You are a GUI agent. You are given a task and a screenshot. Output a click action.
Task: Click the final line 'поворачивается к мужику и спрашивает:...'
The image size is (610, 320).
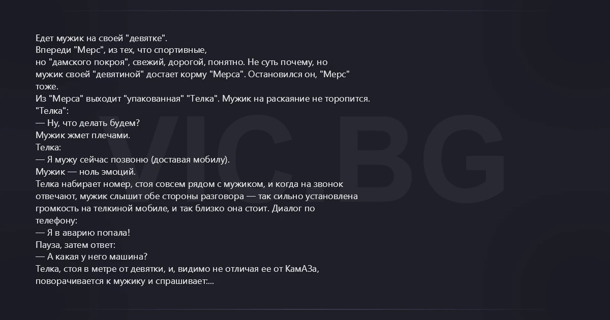point(125,281)
